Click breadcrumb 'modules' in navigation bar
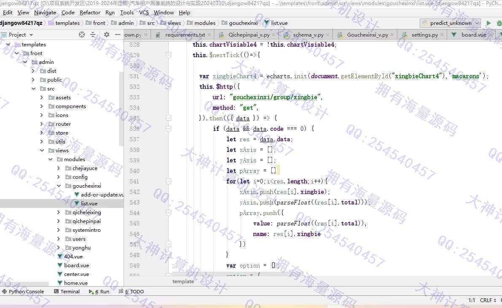This screenshot has height=308, width=502. pyautogui.click(x=201, y=23)
